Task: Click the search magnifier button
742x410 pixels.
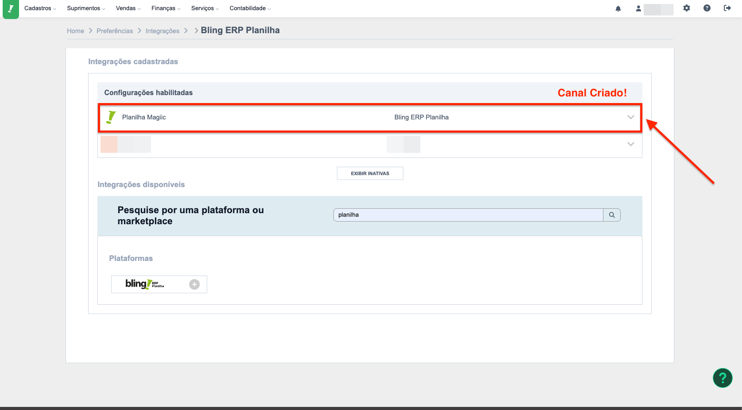Action: (612, 215)
